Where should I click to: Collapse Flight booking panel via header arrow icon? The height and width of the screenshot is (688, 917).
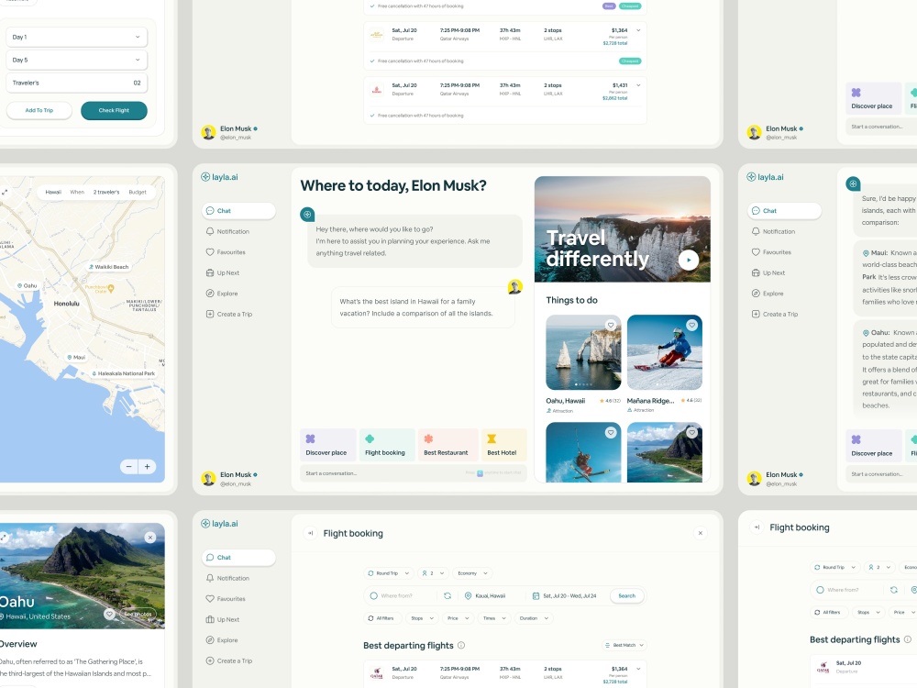pos(311,533)
